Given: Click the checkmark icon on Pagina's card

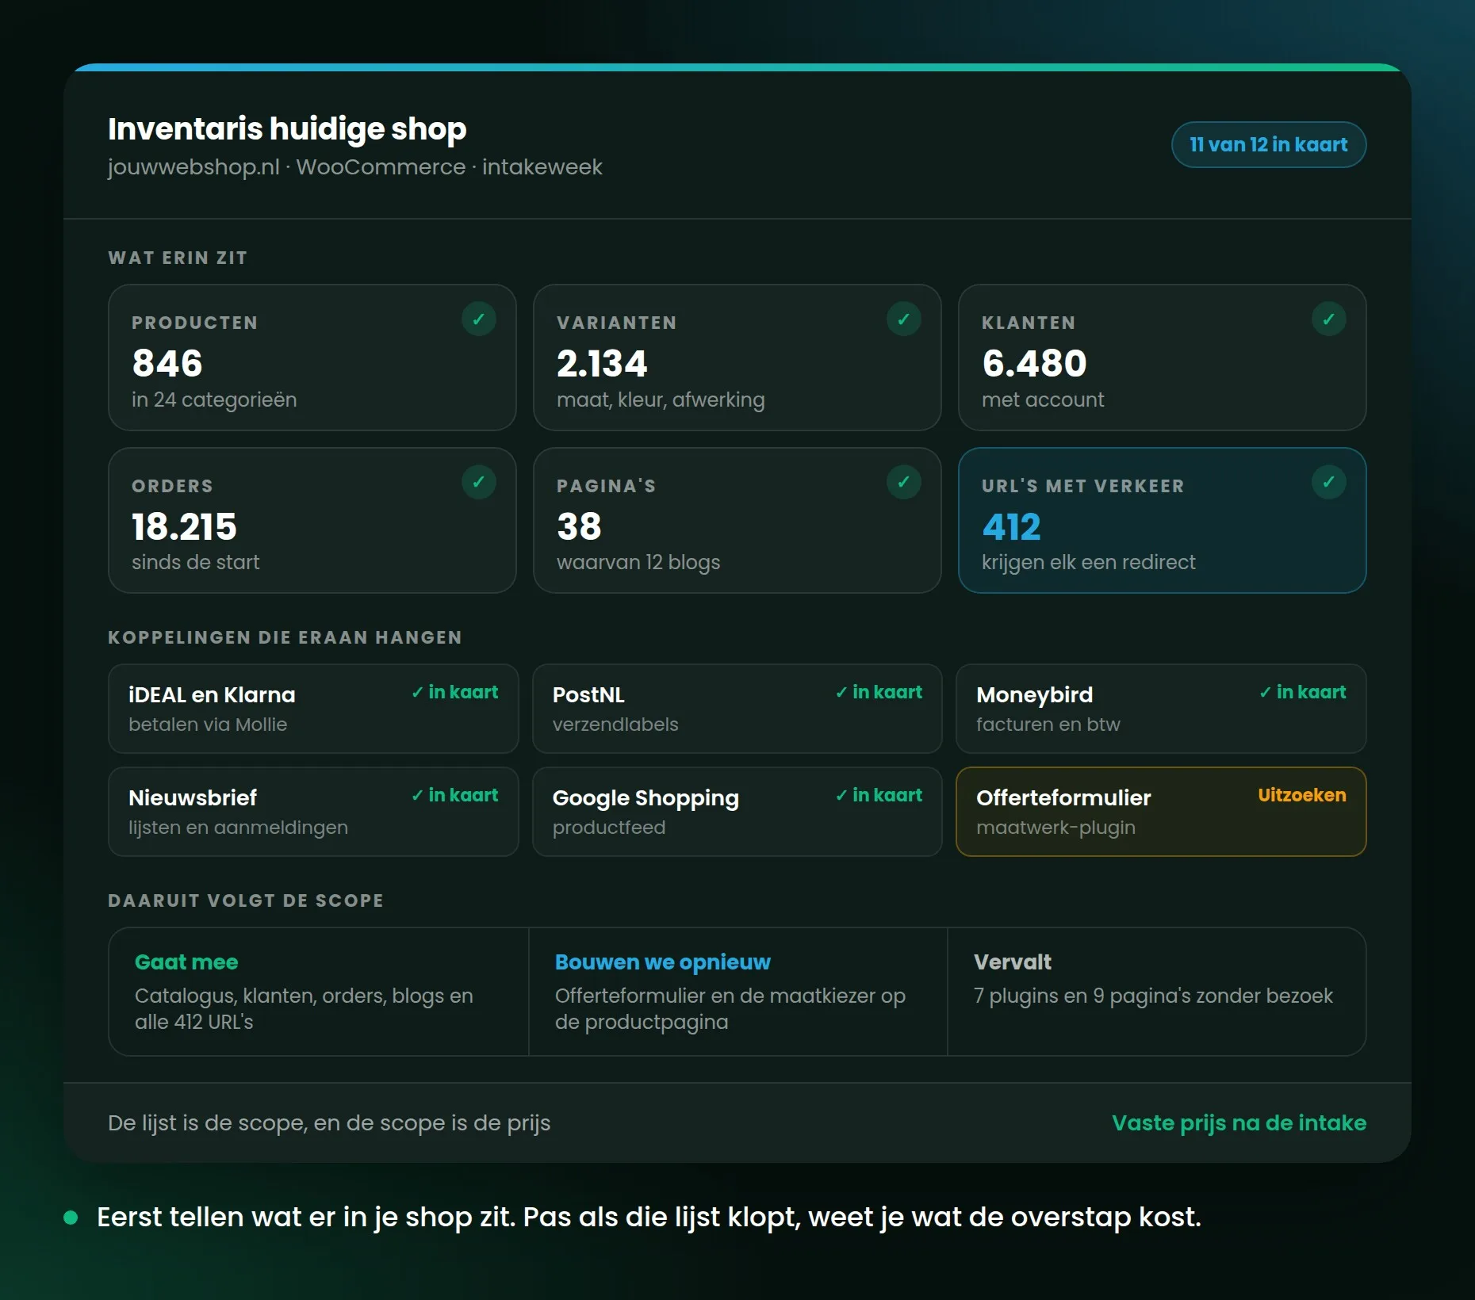Looking at the screenshot, I should [904, 482].
